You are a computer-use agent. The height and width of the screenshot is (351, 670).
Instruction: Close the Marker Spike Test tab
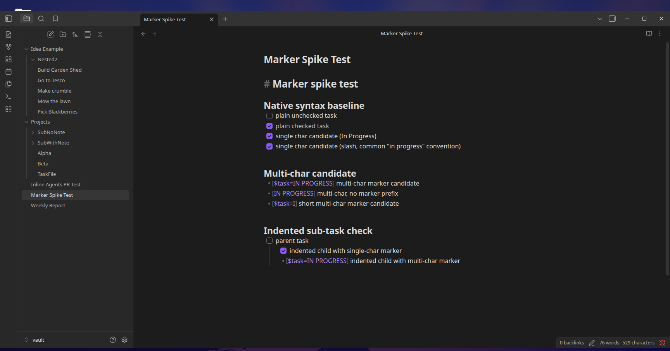(x=212, y=19)
